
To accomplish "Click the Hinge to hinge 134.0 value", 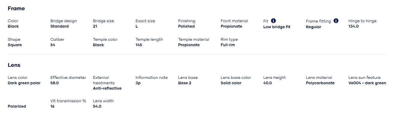I will (353, 26).
